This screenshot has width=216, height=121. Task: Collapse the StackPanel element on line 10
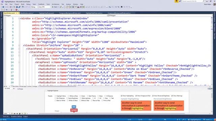[x=19, y=49]
